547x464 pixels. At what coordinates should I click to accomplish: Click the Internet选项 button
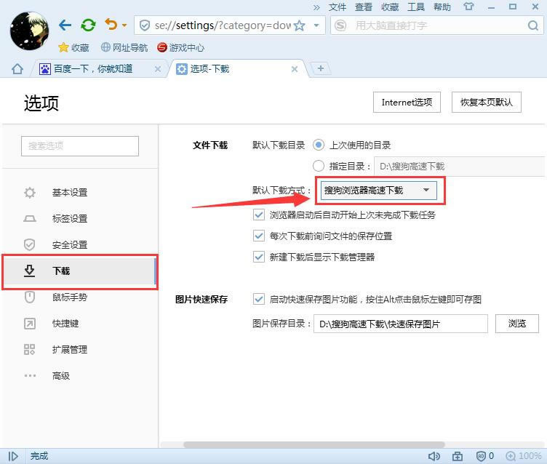tap(407, 103)
